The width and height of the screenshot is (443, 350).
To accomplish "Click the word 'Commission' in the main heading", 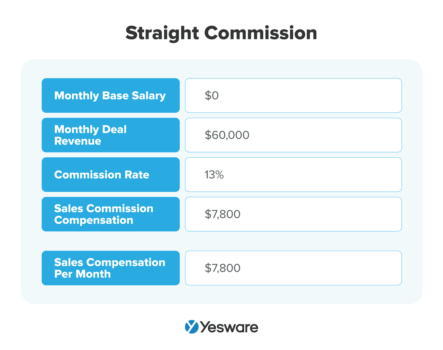I will [x=260, y=33].
